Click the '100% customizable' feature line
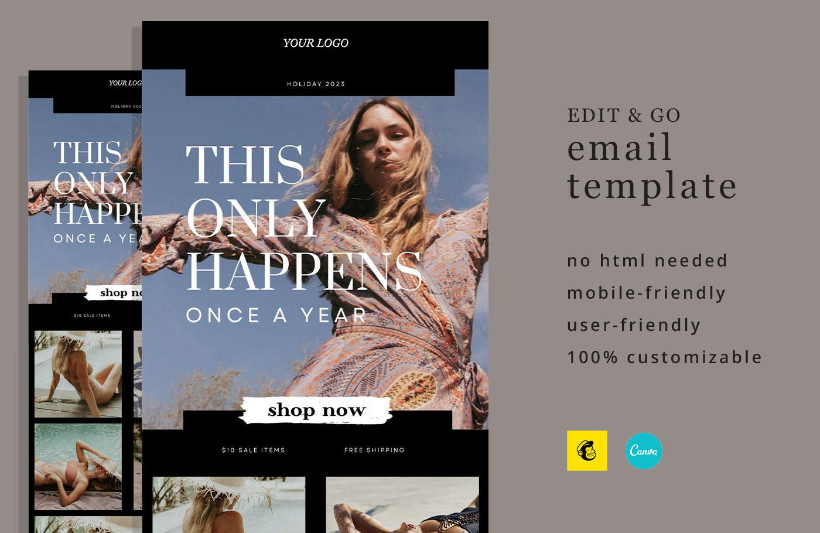This screenshot has height=533, width=820. tap(665, 357)
